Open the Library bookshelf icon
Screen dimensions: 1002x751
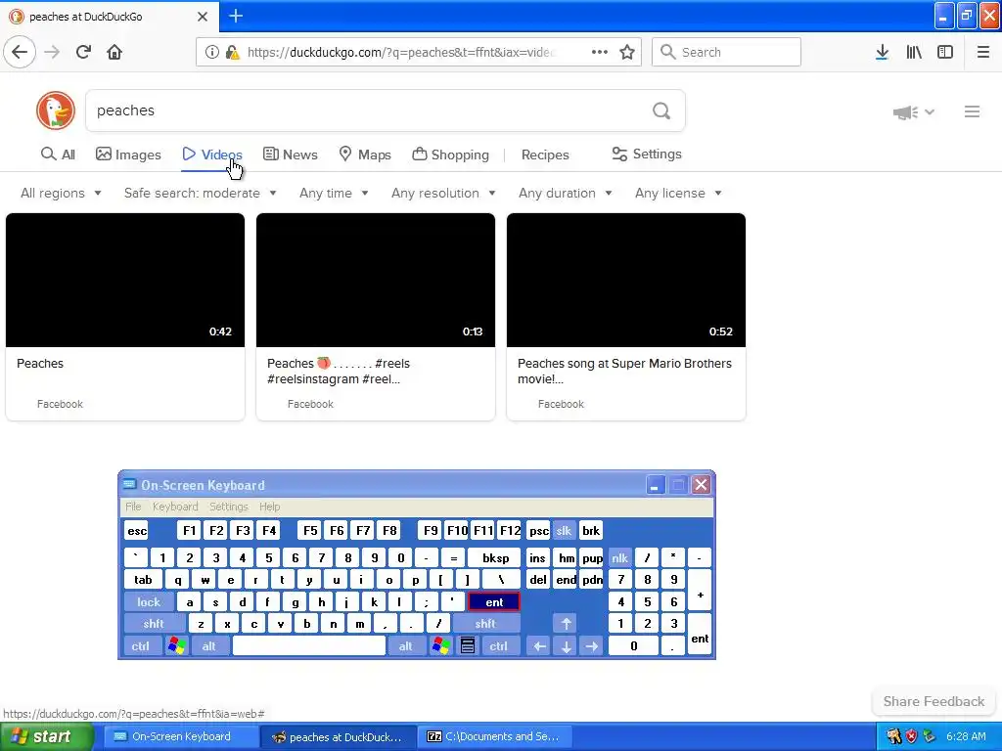(914, 52)
